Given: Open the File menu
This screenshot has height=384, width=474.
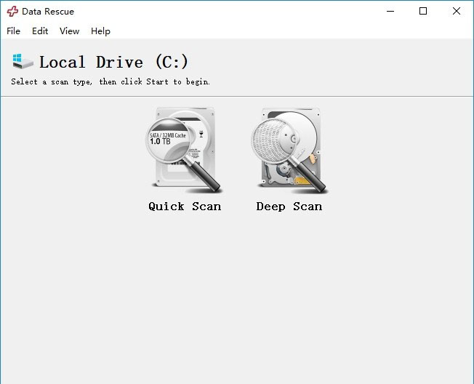Looking at the screenshot, I should (x=13, y=31).
